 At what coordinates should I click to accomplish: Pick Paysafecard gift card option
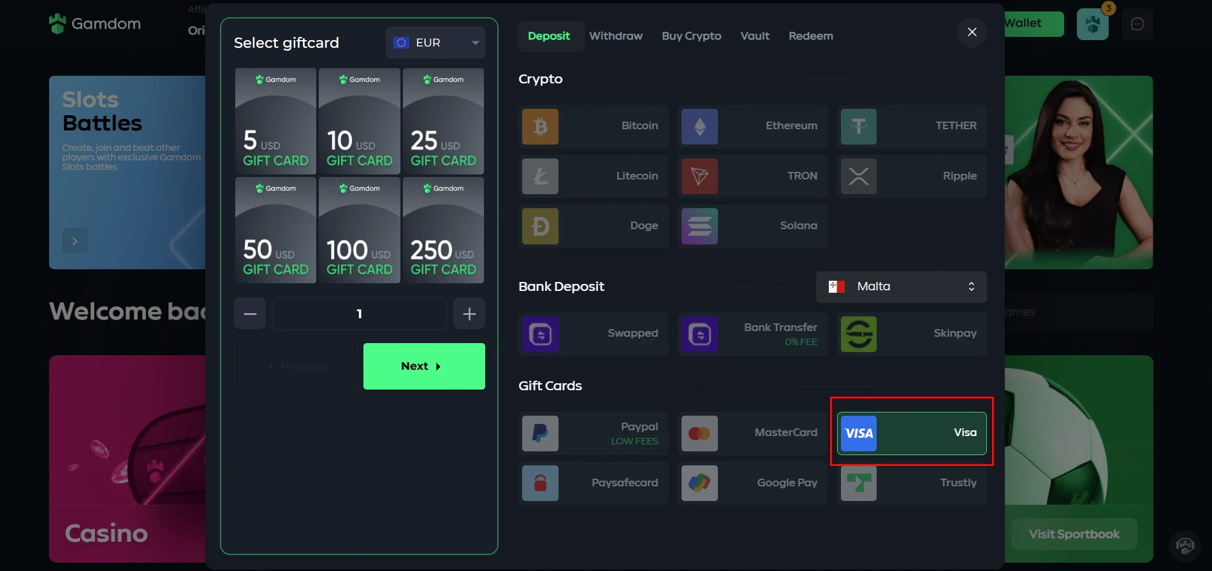(593, 483)
